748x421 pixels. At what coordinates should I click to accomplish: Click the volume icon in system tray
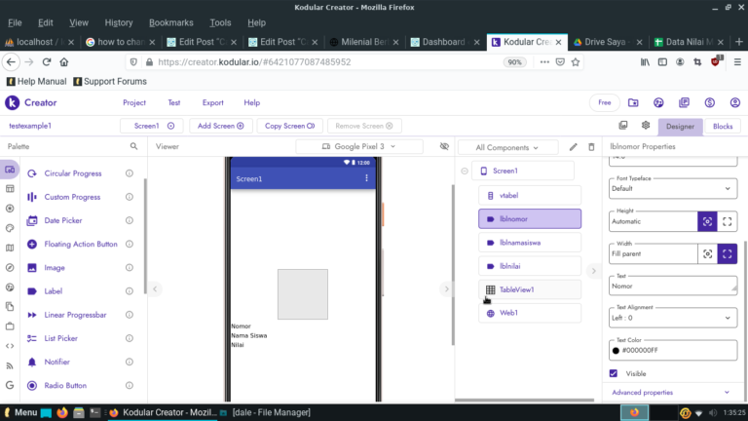(713, 413)
